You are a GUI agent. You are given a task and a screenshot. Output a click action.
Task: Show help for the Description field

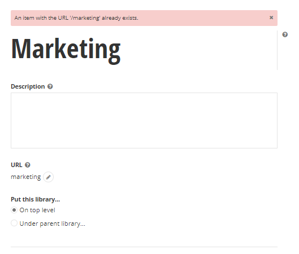(x=50, y=86)
